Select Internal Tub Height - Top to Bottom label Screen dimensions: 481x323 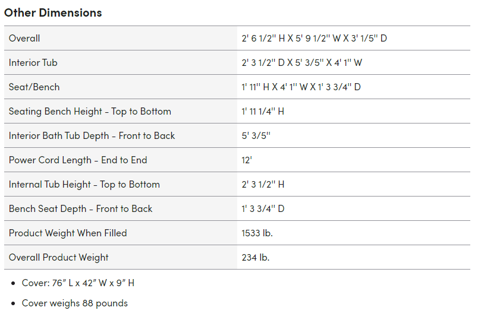[84, 185]
